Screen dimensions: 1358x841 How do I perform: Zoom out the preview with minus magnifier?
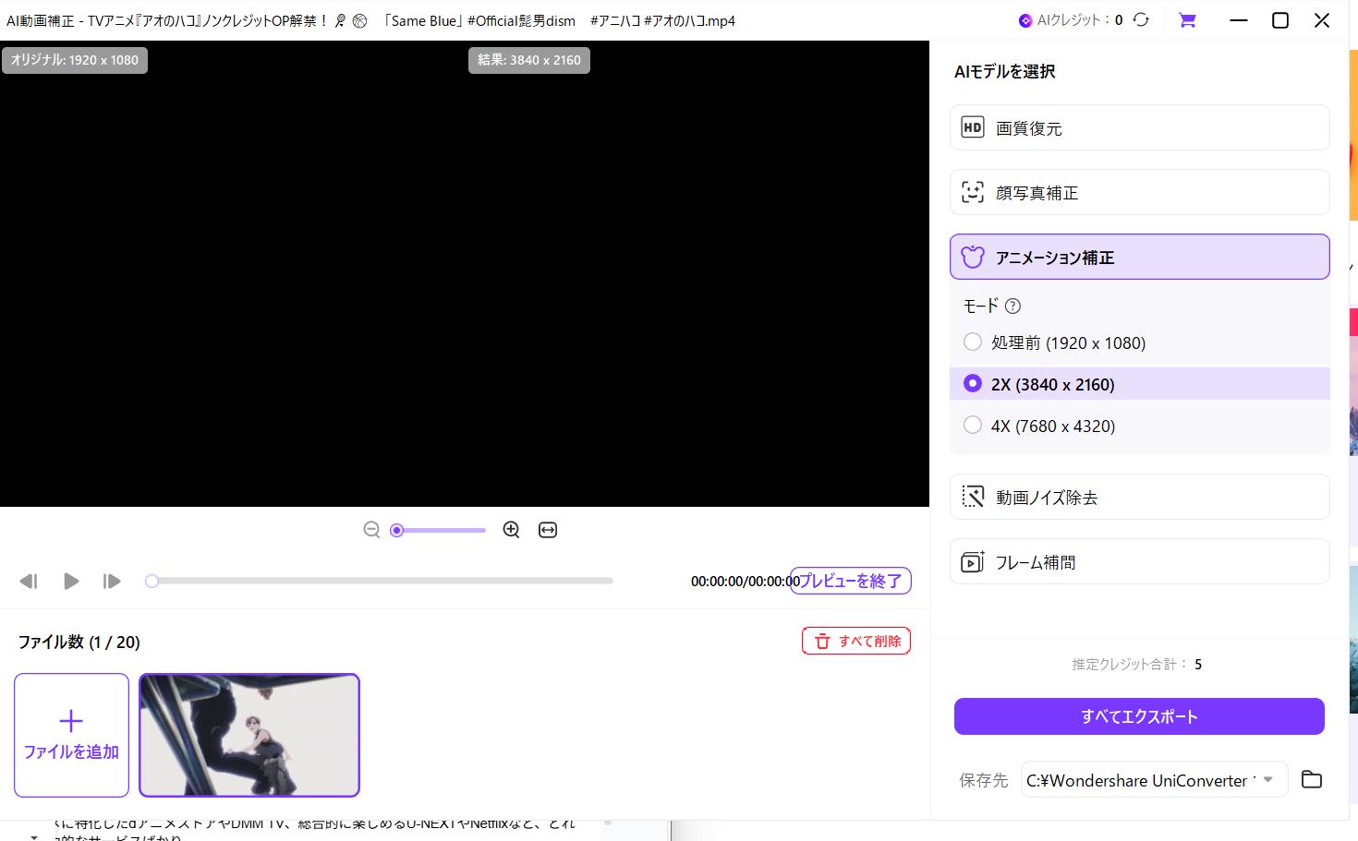click(x=371, y=530)
